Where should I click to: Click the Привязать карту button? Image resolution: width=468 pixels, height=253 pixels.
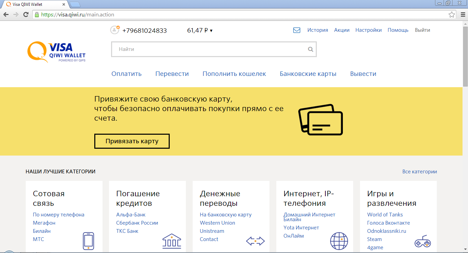pyautogui.click(x=132, y=141)
